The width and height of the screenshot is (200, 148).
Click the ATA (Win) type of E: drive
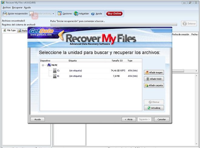133,76
